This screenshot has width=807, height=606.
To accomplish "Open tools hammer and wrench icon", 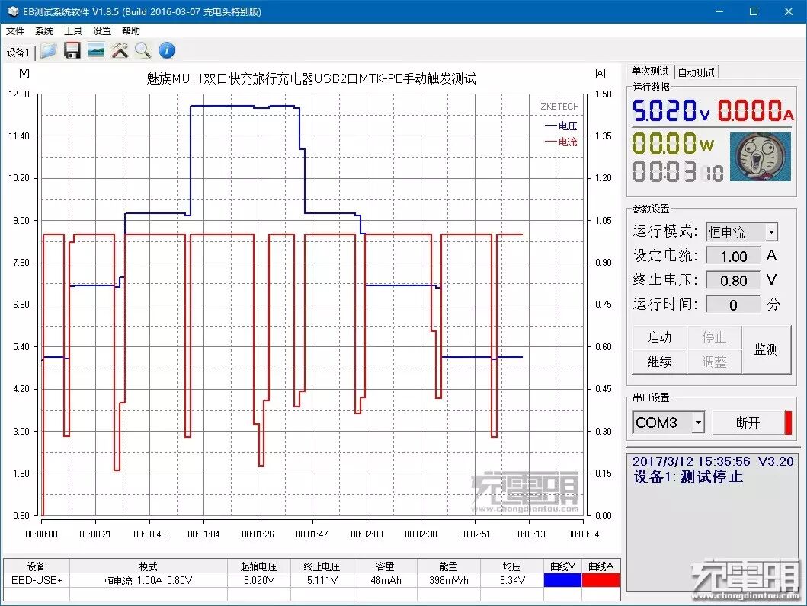I will pos(120,50).
